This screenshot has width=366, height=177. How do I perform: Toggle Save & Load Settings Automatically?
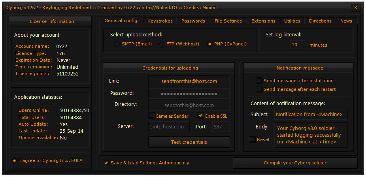tap(106, 163)
